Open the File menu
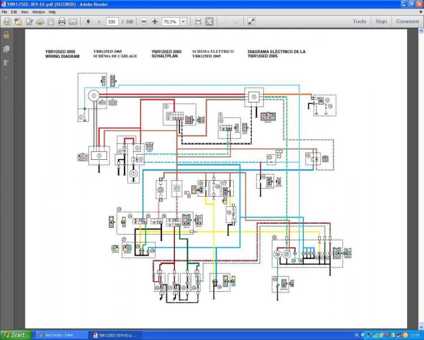 (5, 11)
